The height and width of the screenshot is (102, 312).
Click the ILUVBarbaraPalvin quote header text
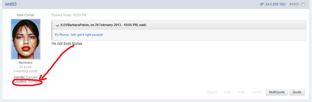[x=103, y=25]
